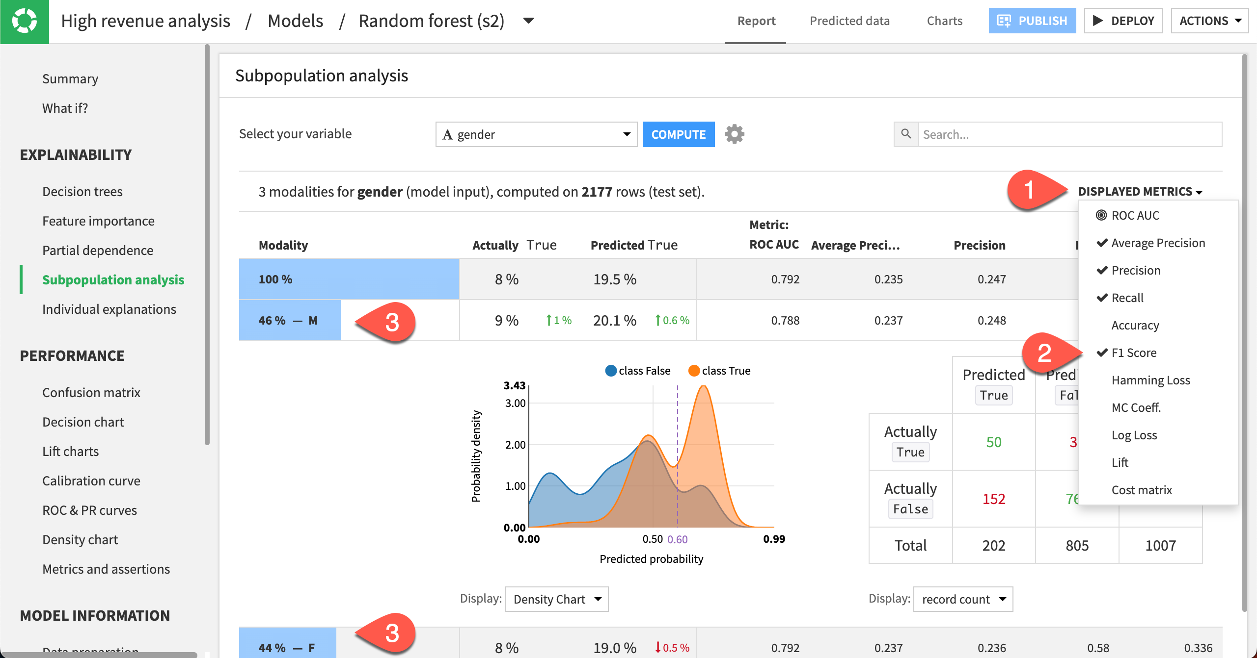Click the Dataiku home logo icon
The width and height of the screenshot is (1257, 658).
pos(24,21)
